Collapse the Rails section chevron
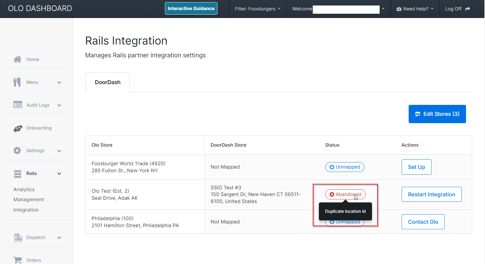The image size is (485, 264). pos(59,174)
